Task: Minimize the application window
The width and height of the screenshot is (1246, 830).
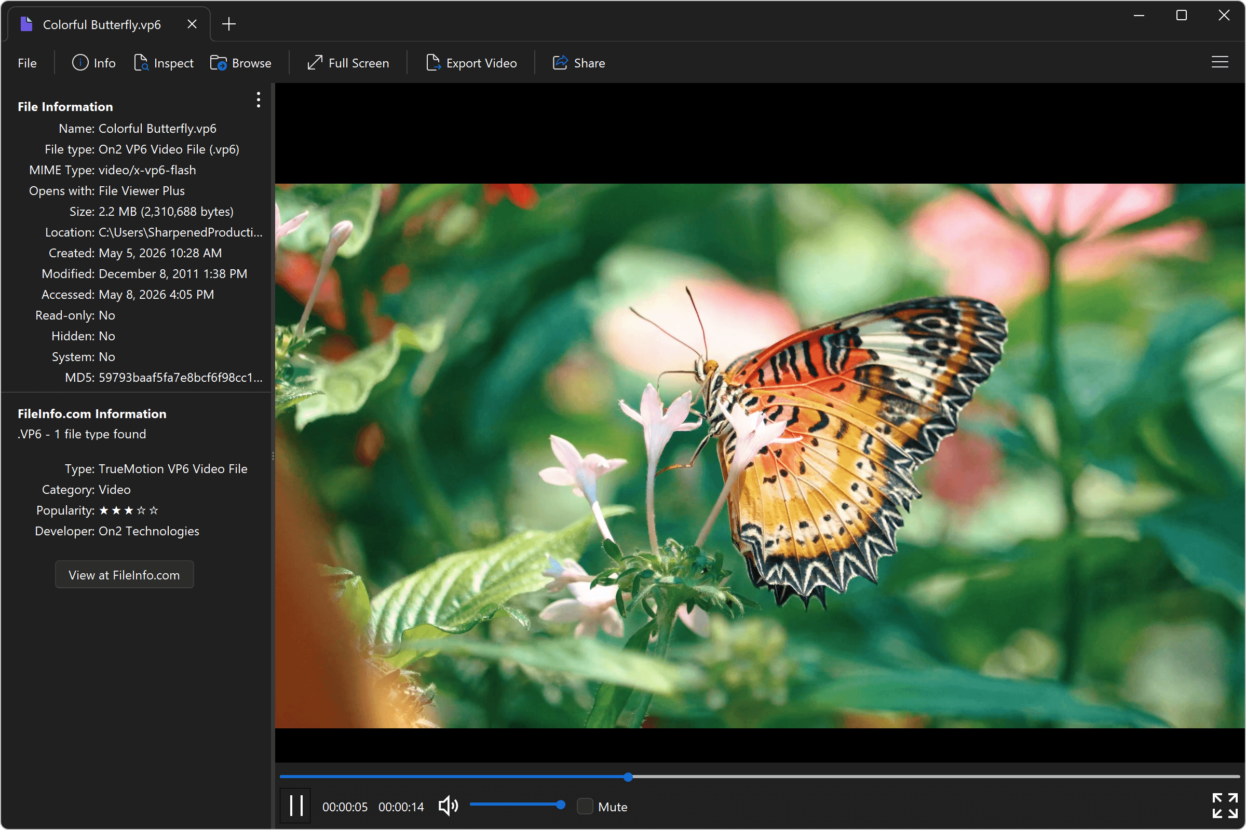Action: tap(1139, 16)
